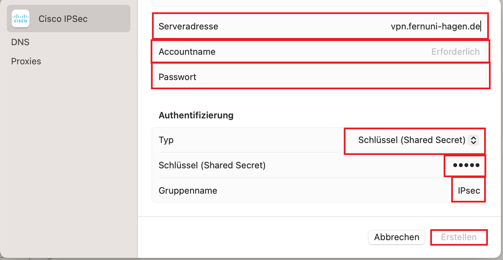Click the Typ row label
This screenshot has height=260, width=503.
coord(166,140)
